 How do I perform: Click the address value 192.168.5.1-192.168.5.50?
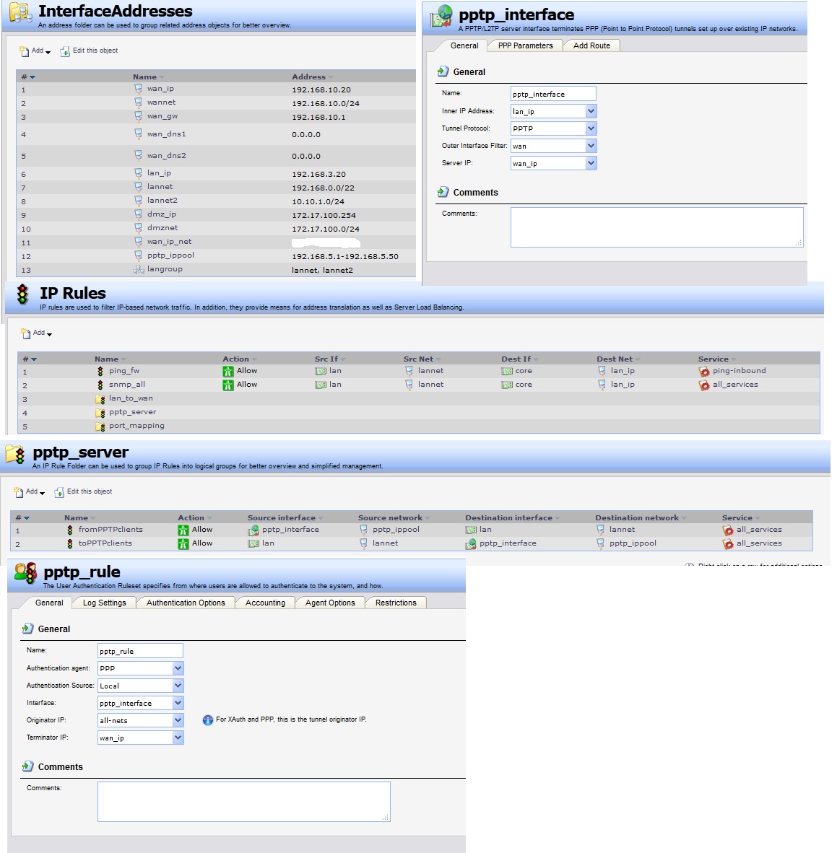344,256
